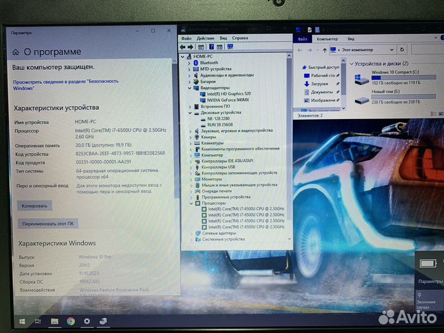This screenshot has width=444, height=333.
Task: Launch Google Chrome from the taskbar
Action: [x=71, y=321]
